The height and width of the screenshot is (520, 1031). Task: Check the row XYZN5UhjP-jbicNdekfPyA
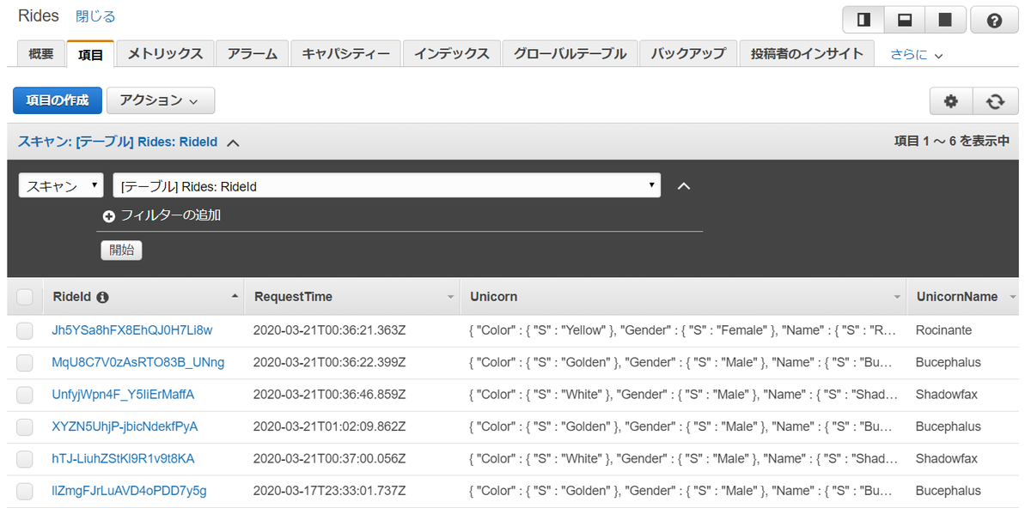[25, 427]
